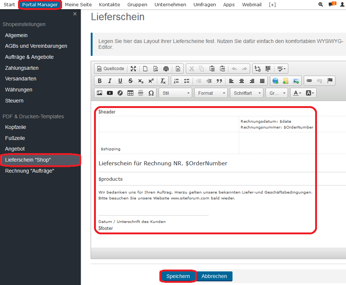Open the document preview icon
The image size is (346, 285).
156,69
